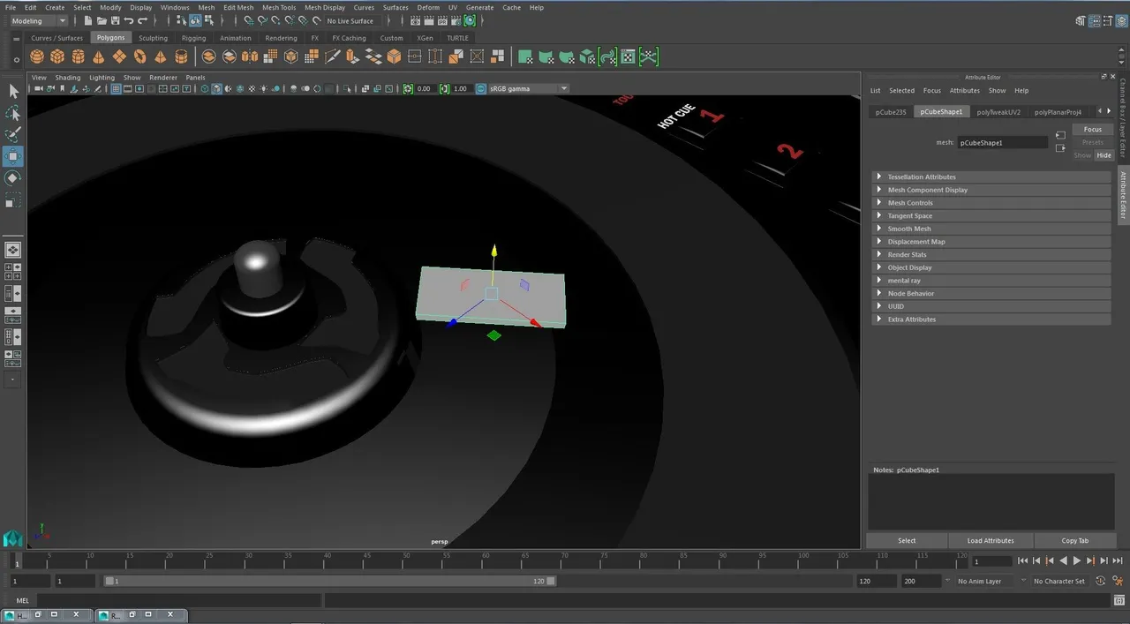Expand Render Stats section
The height and width of the screenshot is (624, 1130).
point(991,254)
